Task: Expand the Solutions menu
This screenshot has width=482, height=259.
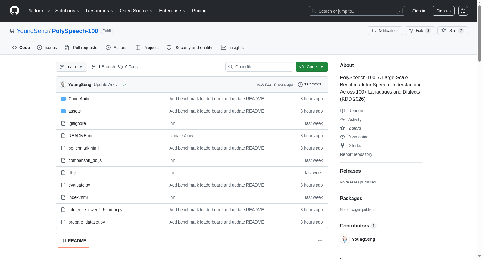Action: click(x=68, y=11)
